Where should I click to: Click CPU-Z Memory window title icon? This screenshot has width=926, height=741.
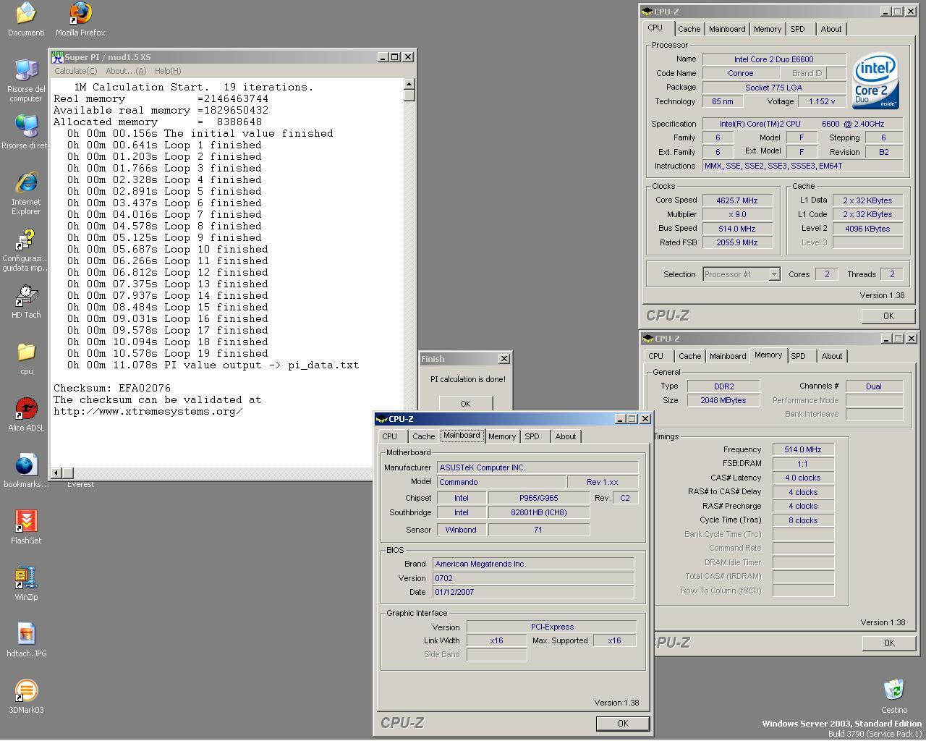(x=648, y=339)
